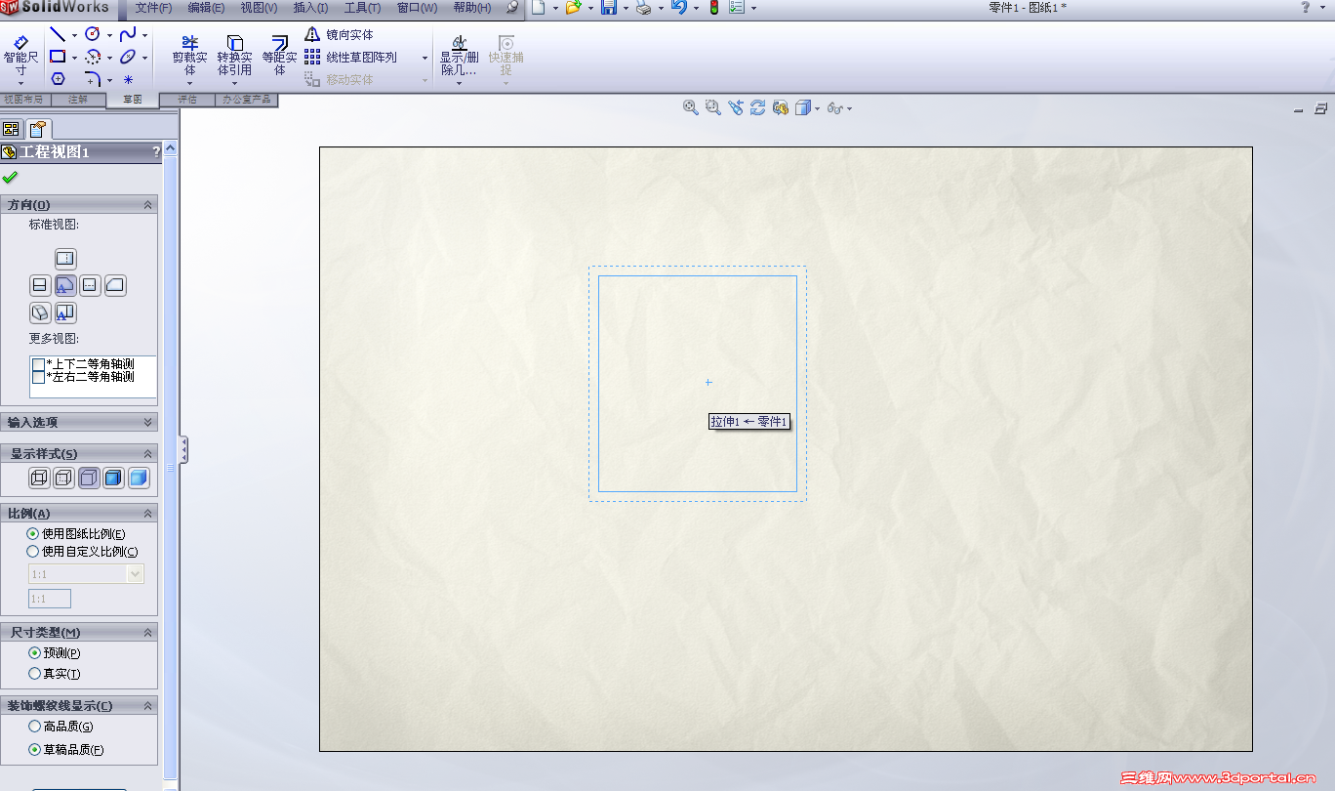Screen dimensions: 1335x791
Task: Select the shaded with edges display style
Action: pos(113,479)
